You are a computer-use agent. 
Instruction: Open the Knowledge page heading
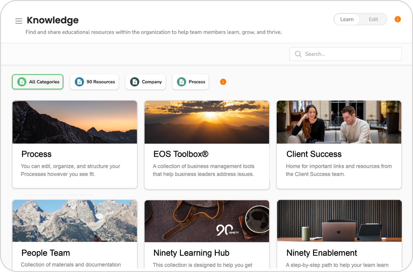52,20
